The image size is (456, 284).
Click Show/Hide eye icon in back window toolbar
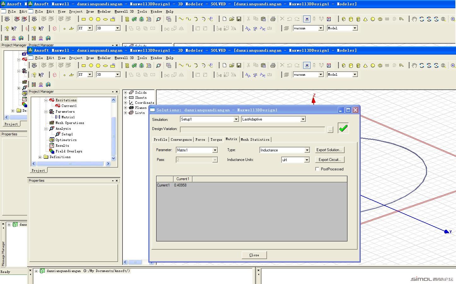coord(34,19)
